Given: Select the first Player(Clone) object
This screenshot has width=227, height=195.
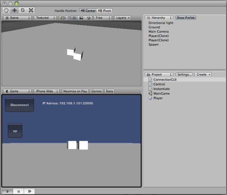Looking at the screenshot, I should click(159, 36).
